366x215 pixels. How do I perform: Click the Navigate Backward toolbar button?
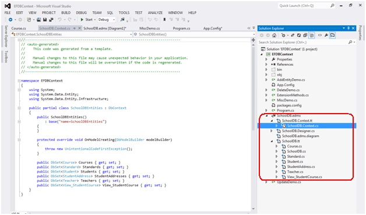10,20
